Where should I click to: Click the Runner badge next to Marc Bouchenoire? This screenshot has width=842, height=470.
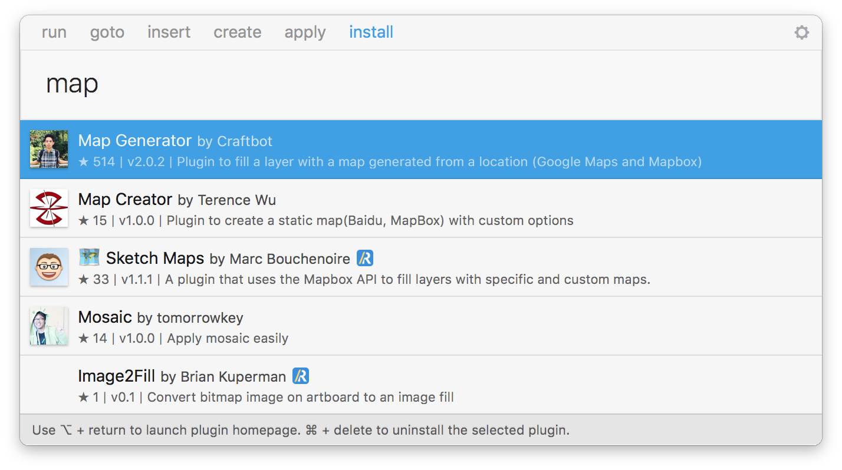(x=365, y=258)
